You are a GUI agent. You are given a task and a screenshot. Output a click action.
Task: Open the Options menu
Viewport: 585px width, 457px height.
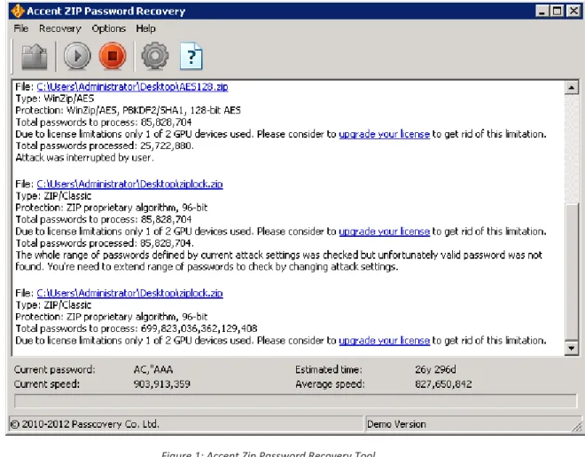coord(108,28)
